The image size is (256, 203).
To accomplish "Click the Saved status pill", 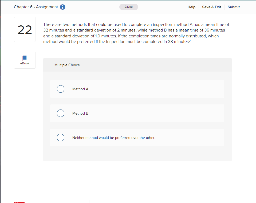I will click(128, 7).
